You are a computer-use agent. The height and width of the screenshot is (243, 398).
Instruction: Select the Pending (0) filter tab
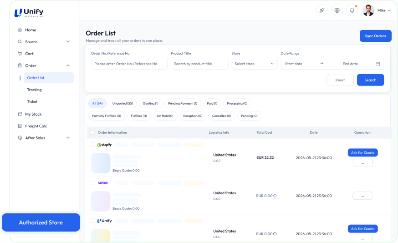tap(249, 116)
